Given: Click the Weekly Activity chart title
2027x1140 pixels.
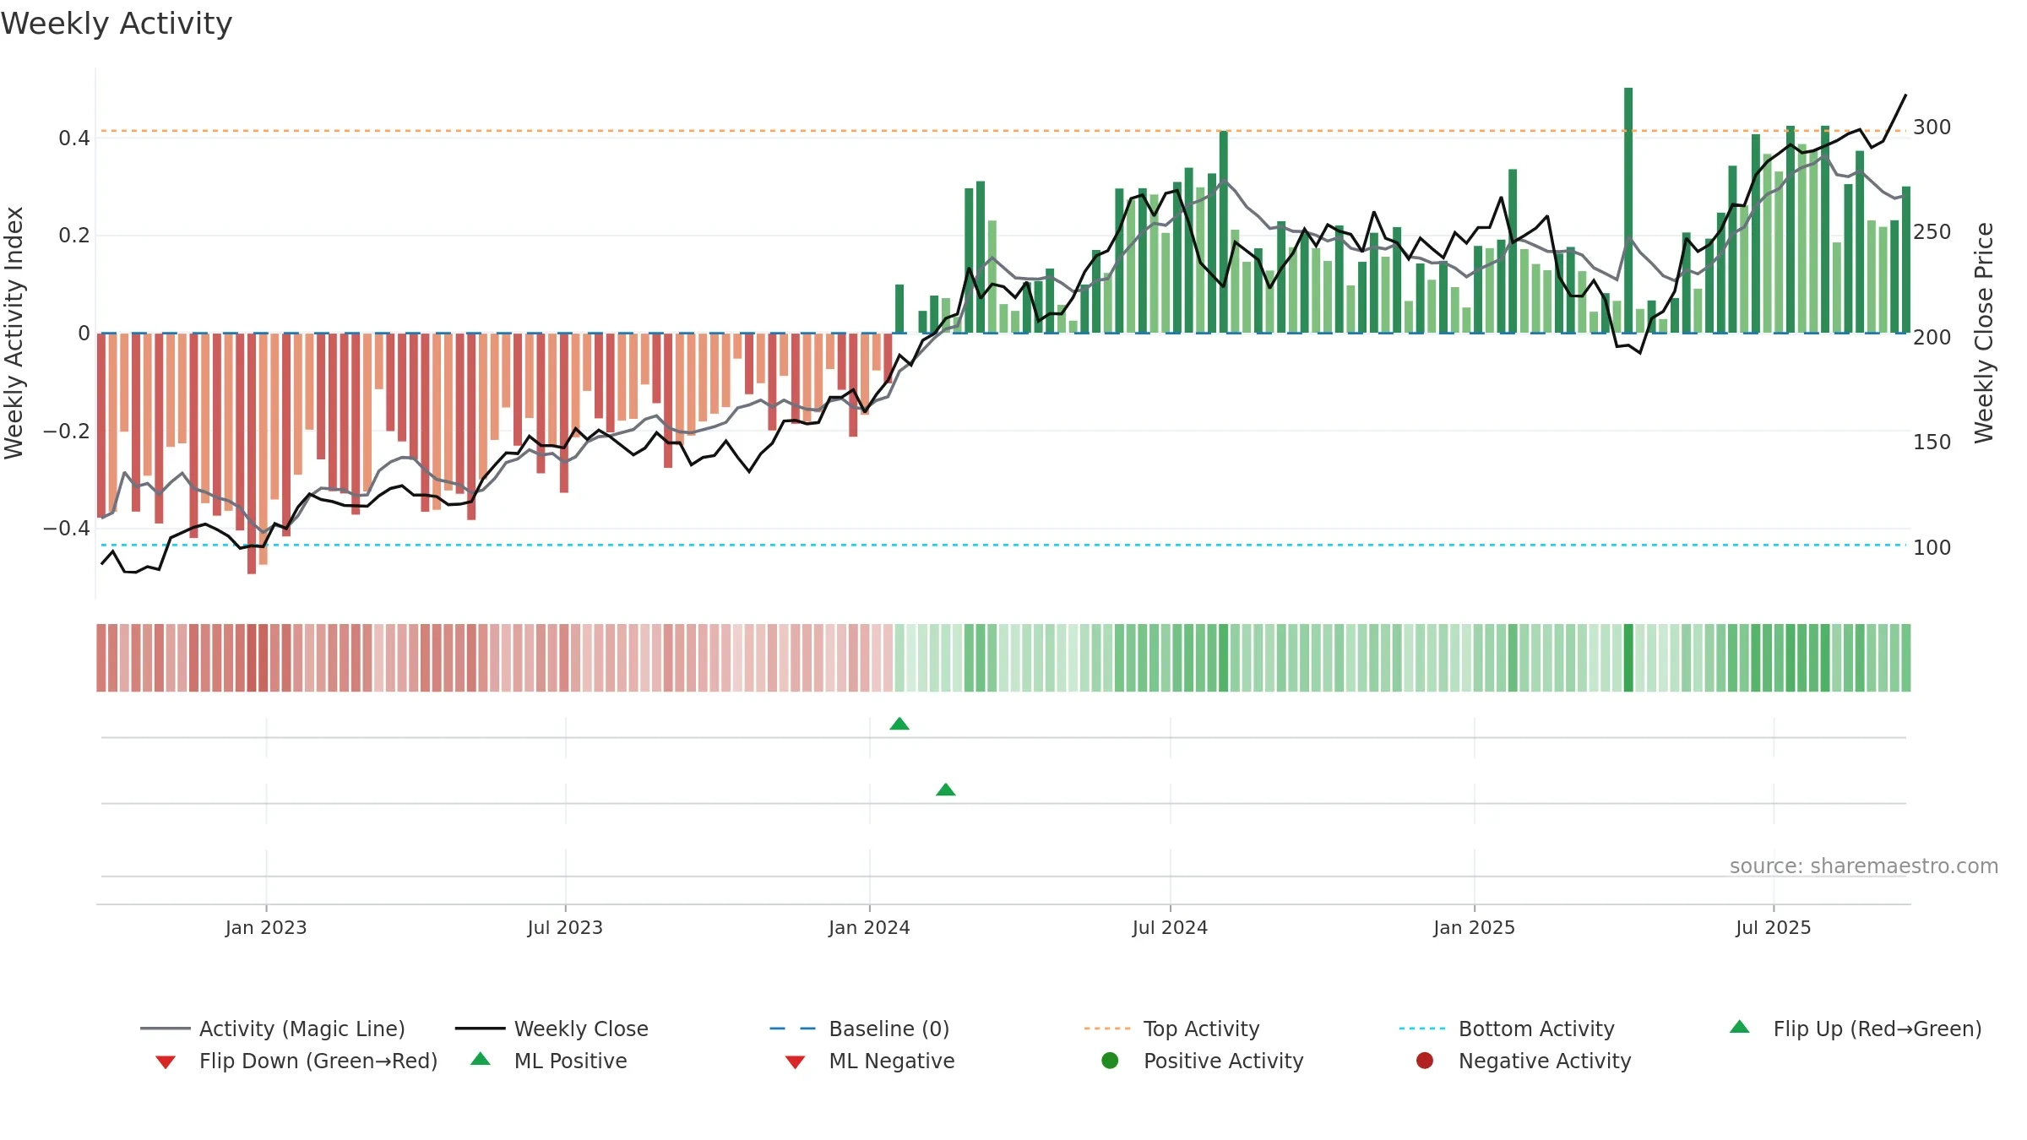Looking at the screenshot, I should [x=117, y=24].
